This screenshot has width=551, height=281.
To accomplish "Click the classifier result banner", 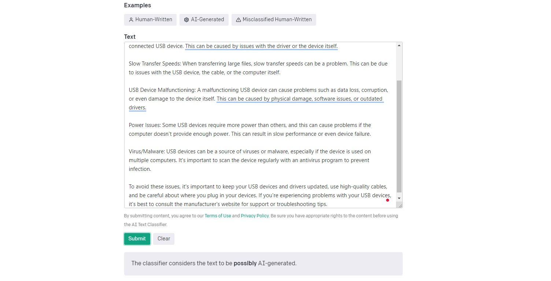I will [x=263, y=263].
